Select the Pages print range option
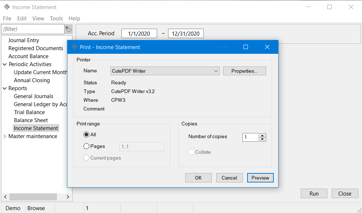 click(x=86, y=146)
